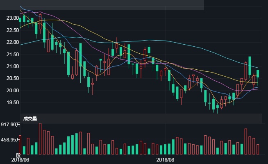Click the gray header bar above the chart

(x=102, y=5)
